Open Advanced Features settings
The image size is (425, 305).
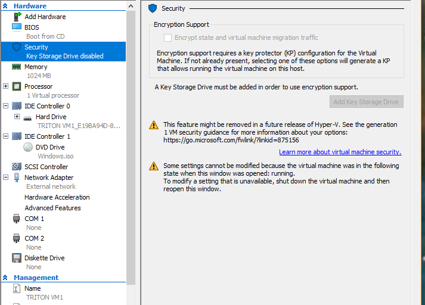coord(53,208)
